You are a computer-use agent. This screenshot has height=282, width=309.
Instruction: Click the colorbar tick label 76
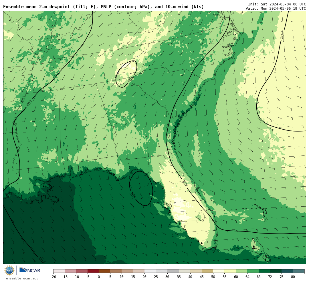pos(282,277)
